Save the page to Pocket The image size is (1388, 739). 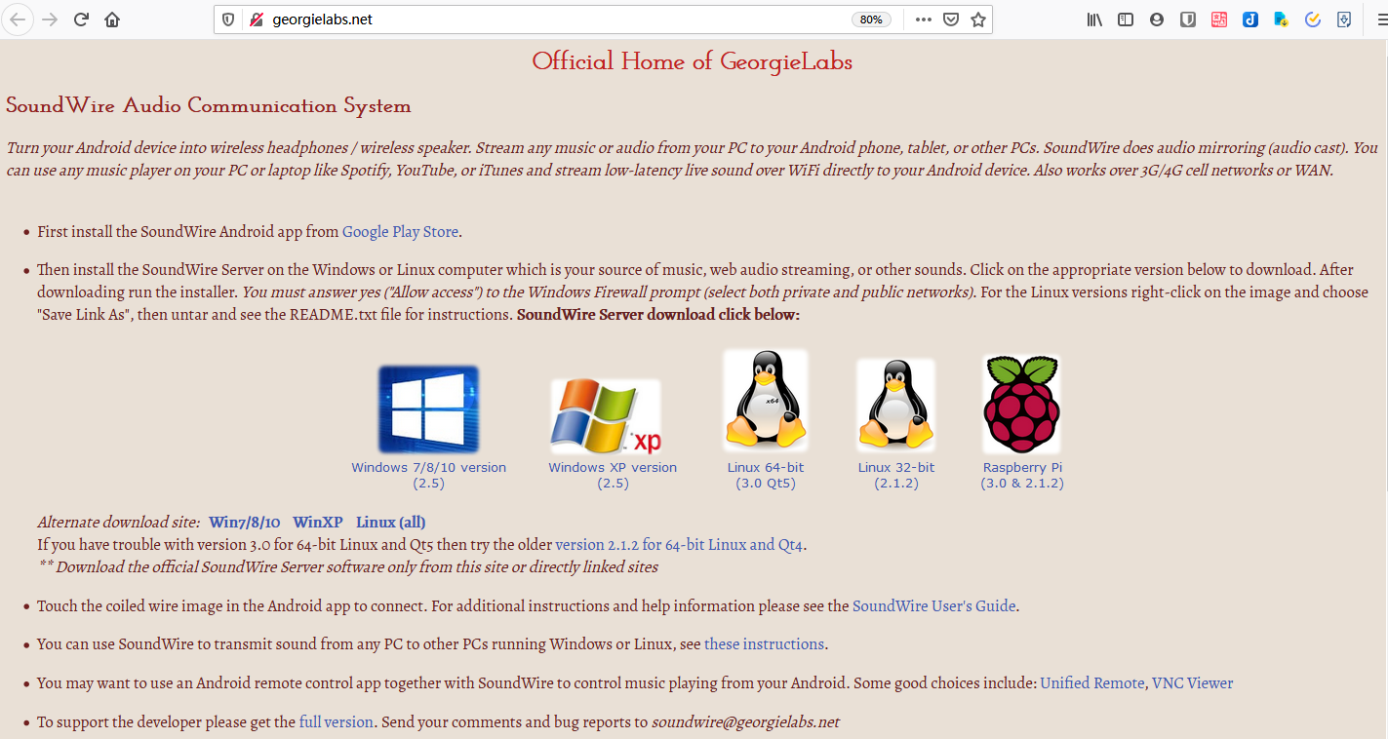pos(951,19)
